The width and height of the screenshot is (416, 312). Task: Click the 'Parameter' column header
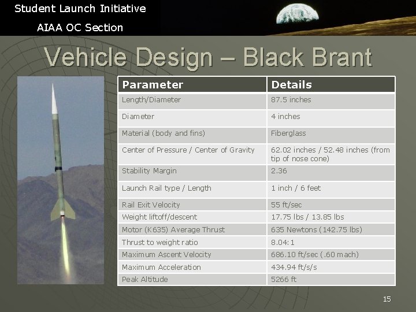(192, 84)
